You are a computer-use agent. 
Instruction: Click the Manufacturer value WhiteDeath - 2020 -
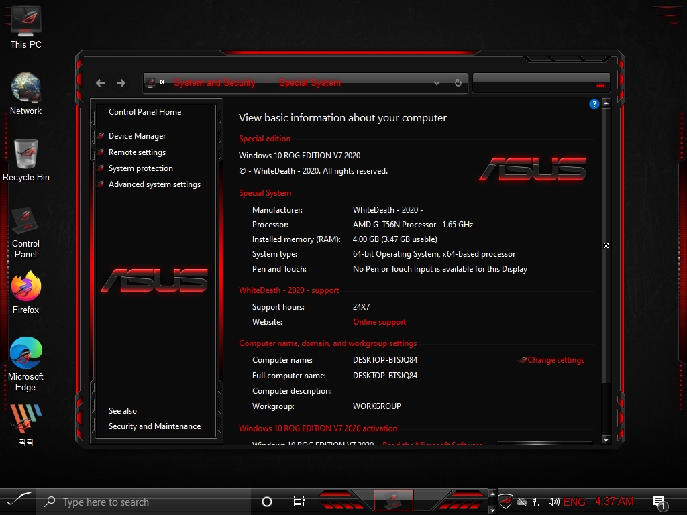[x=388, y=210]
